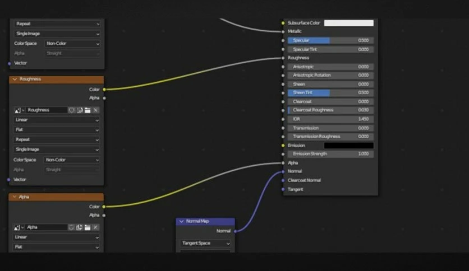The image size is (469, 271).
Task: Click the Emission input socket
Action: tap(283, 146)
